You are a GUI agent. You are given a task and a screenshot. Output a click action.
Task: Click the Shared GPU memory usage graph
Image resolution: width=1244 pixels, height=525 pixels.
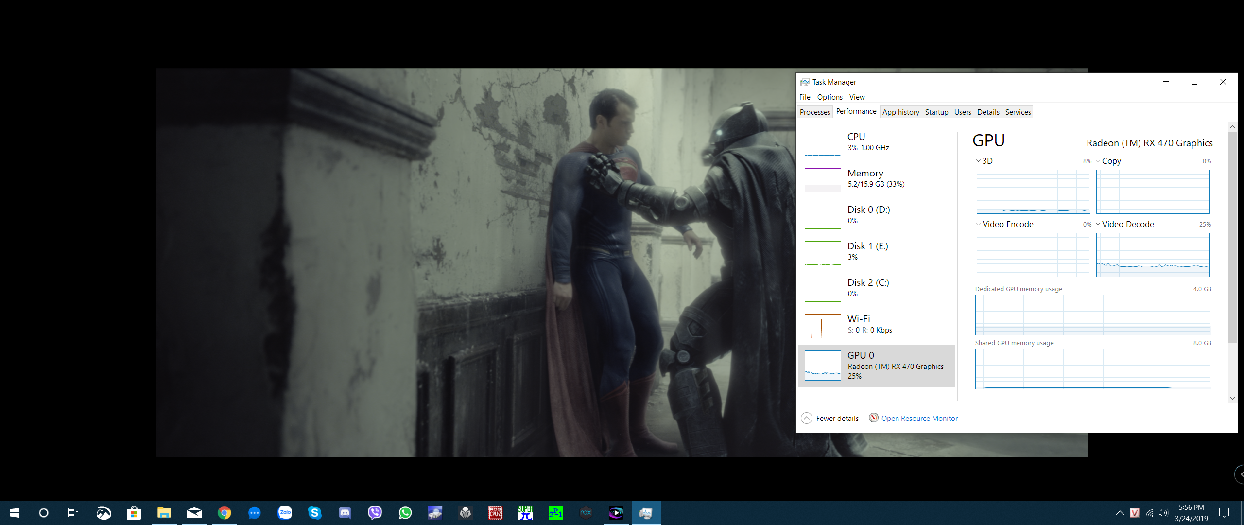1093,369
